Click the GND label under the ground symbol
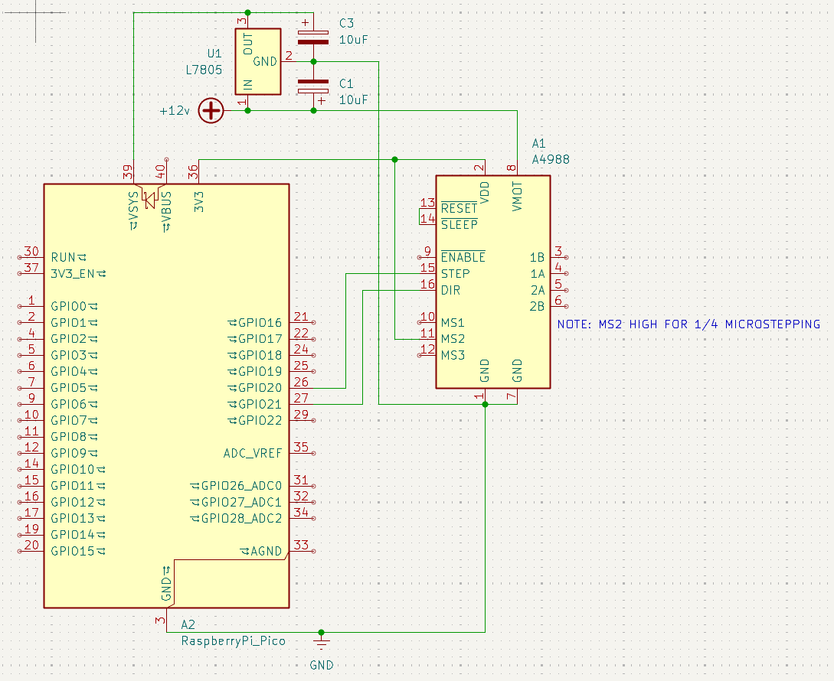The width and height of the screenshot is (834, 681). (321, 665)
